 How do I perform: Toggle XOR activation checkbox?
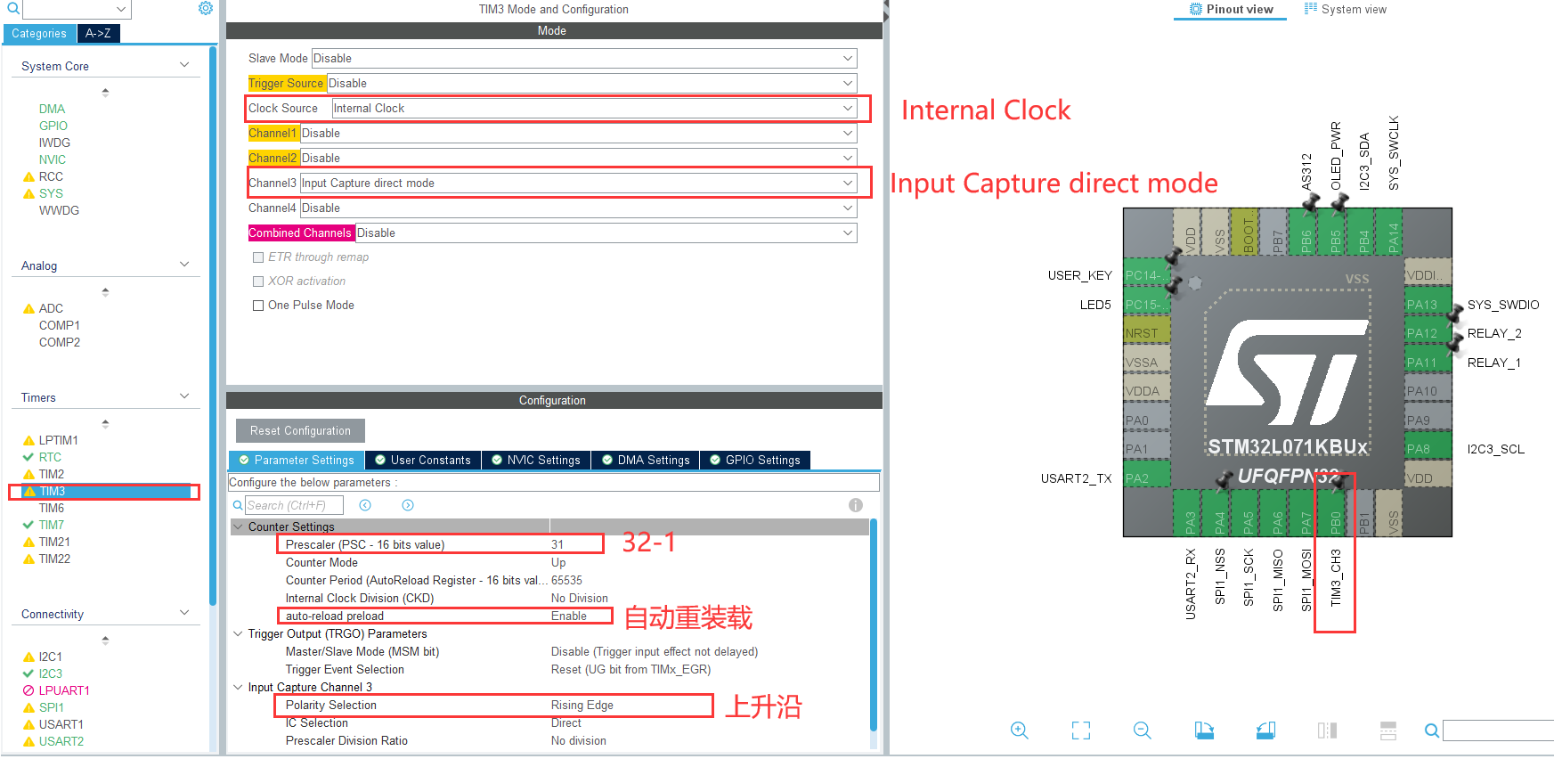(258, 282)
